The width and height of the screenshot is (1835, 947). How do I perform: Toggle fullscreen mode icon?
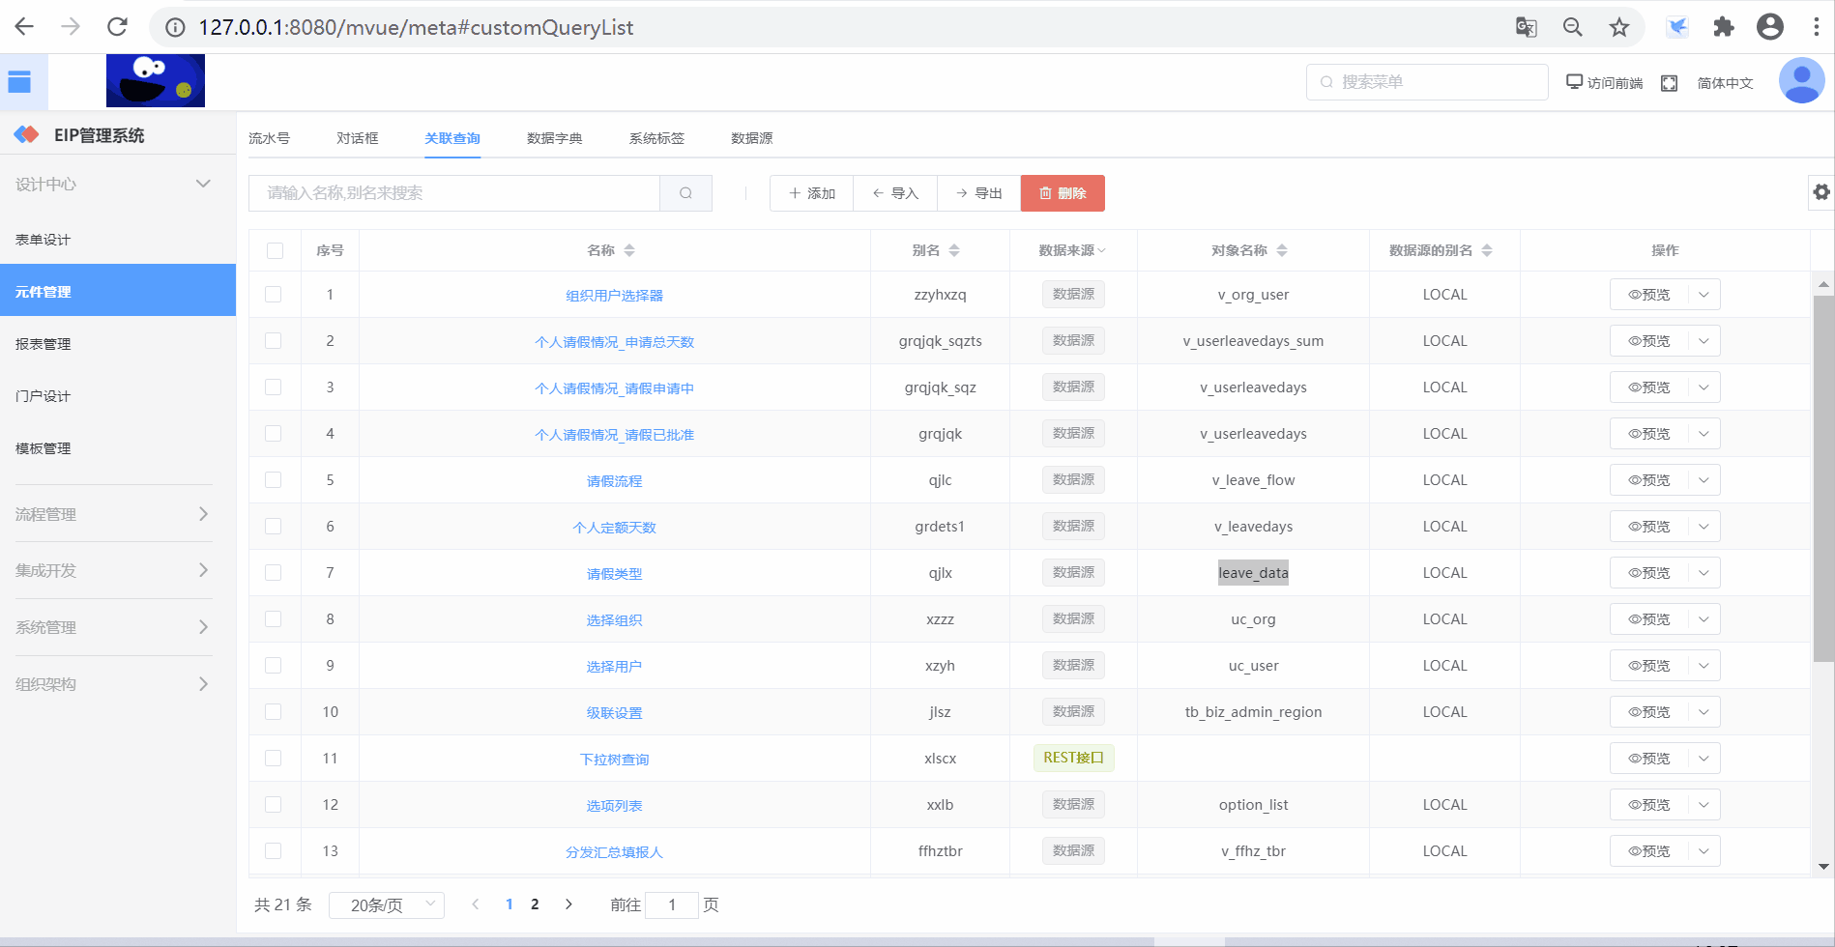point(1670,83)
